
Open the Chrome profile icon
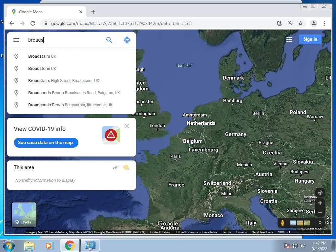313,23
